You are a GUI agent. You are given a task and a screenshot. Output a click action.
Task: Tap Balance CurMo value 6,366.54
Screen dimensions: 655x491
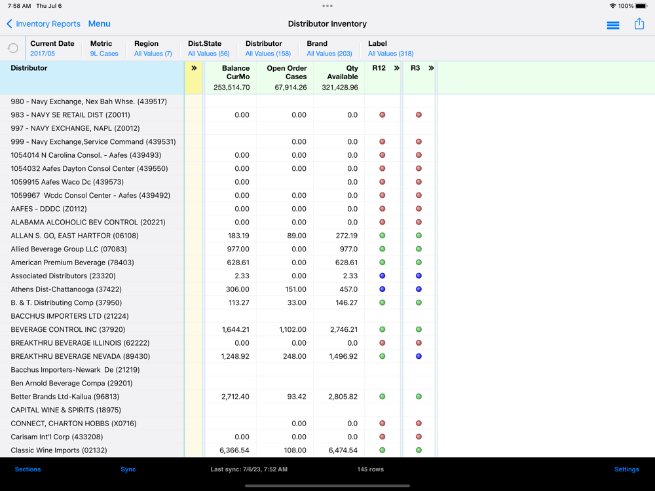pos(234,450)
